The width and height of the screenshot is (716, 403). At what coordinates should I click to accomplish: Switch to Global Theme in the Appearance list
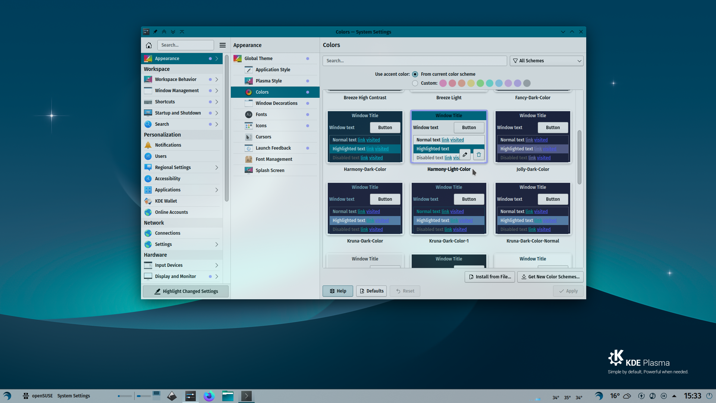tap(258, 58)
